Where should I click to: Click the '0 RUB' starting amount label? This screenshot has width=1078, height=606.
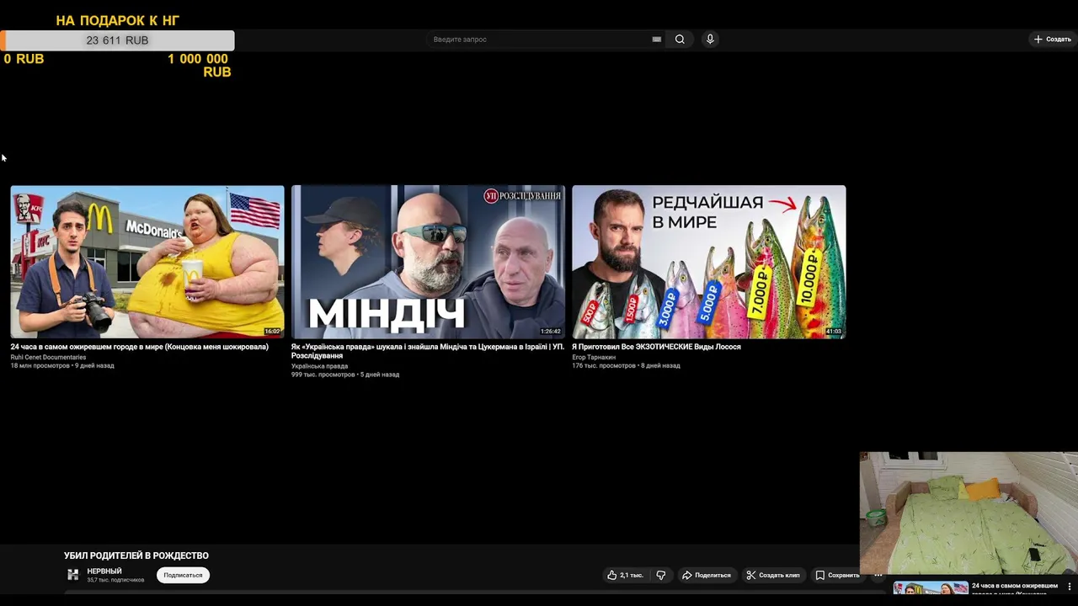point(24,59)
